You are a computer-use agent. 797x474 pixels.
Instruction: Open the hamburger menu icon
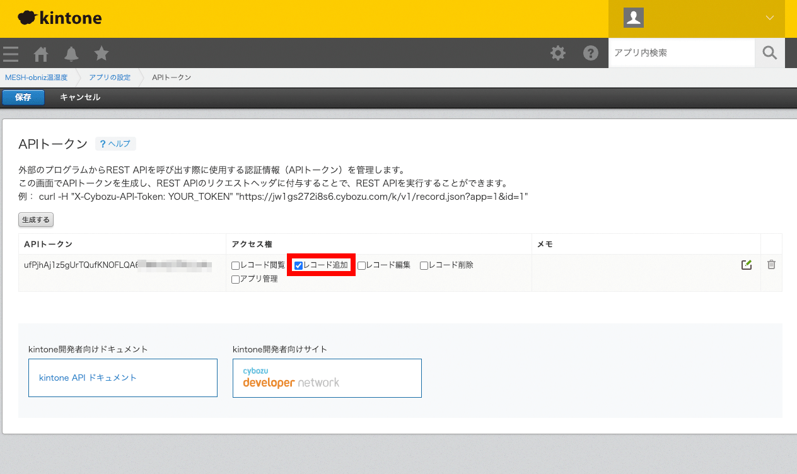tap(10, 54)
